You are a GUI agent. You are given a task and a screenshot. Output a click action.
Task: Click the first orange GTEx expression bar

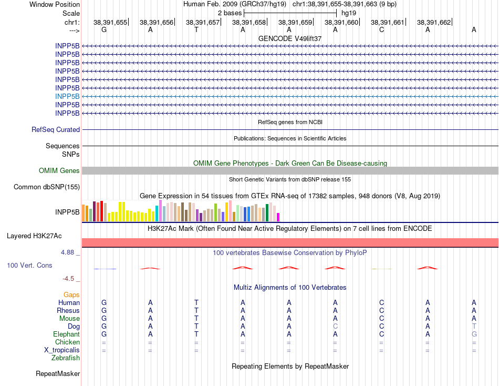click(84, 213)
